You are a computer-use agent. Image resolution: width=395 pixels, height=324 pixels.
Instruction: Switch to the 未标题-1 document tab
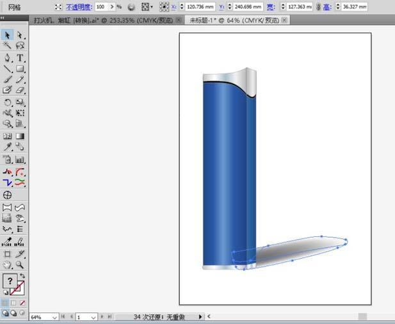[233, 20]
